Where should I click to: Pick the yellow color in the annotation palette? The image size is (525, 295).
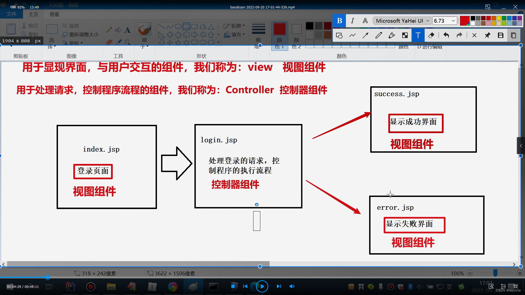pyautogui.click(x=499, y=18)
